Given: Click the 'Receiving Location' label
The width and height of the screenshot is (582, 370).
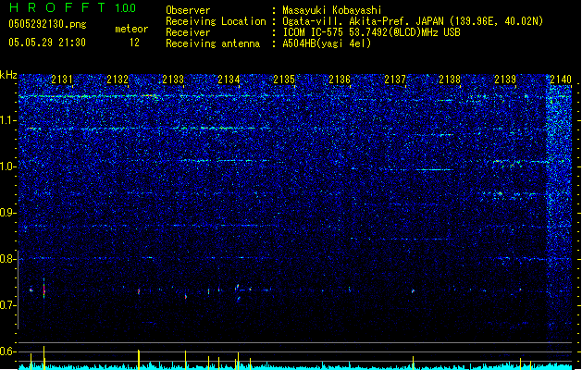Looking at the screenshot, I should [x=216, y=21].
